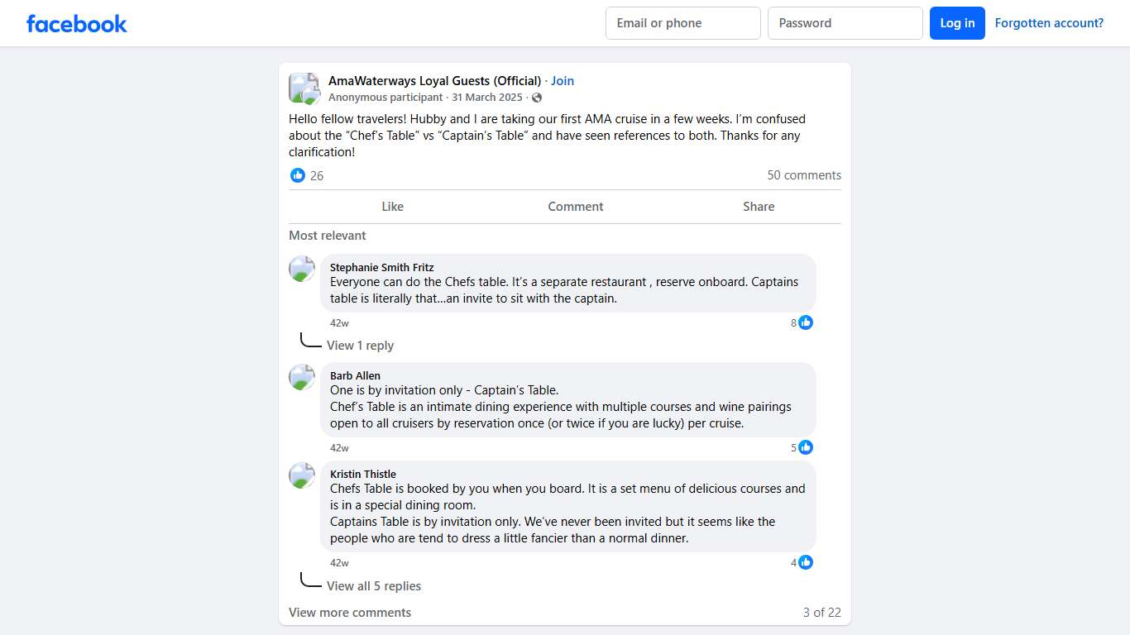
Task: Click like reaction on Kristin Thistle's comment
Action: 806,562
